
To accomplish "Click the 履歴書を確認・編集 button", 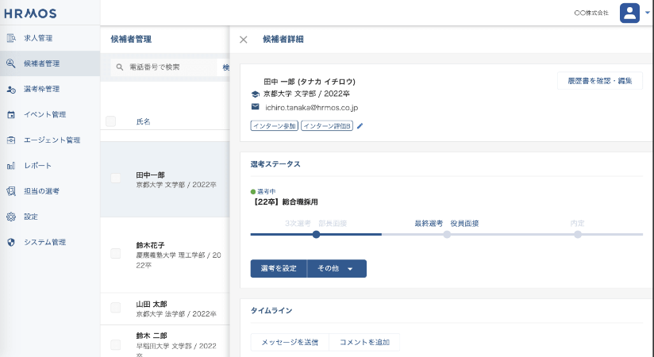I will point(599,81).
